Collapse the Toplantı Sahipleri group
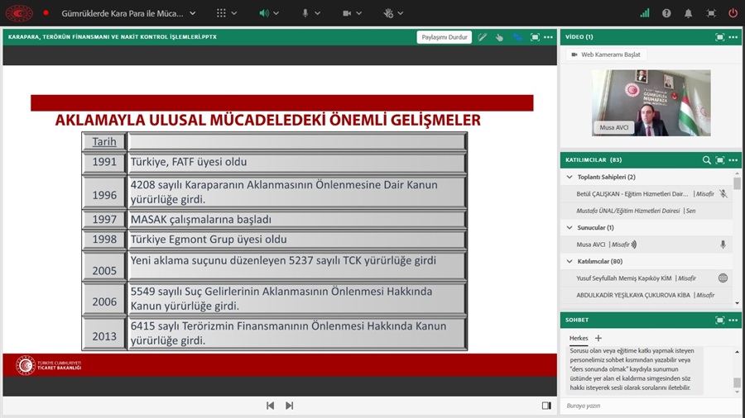The width and height of the screenshot is (745, 418). point(569,177)
